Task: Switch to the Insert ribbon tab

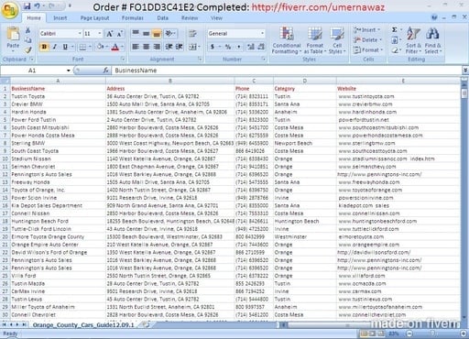Action: pos(60,18)
